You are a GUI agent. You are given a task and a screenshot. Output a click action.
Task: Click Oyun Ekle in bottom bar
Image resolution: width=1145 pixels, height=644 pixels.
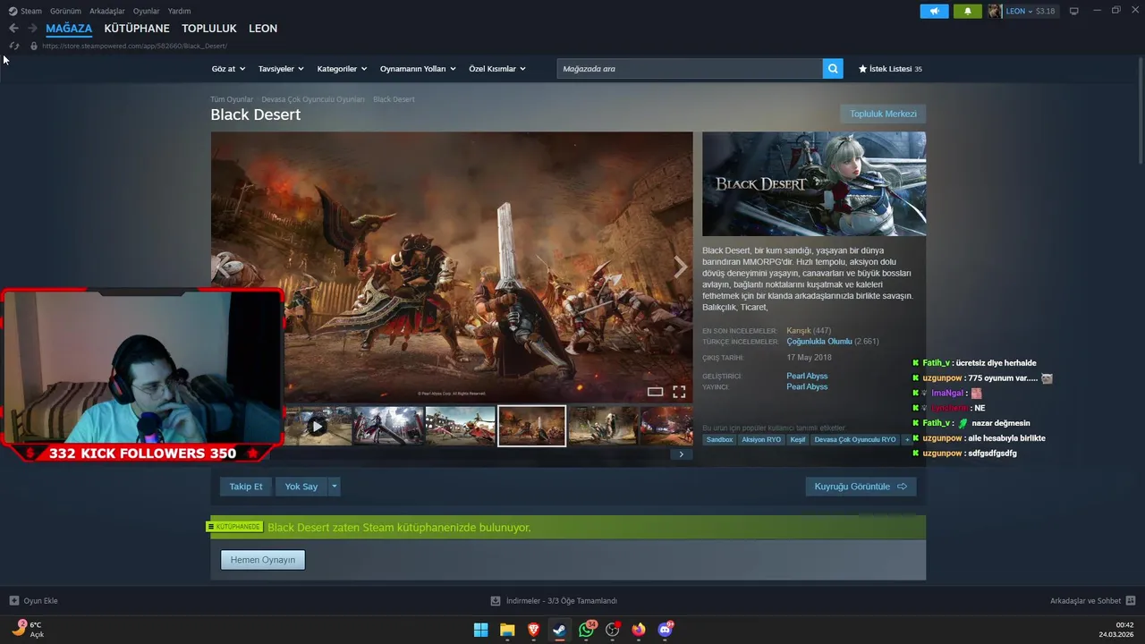click(x=34, y=601)
